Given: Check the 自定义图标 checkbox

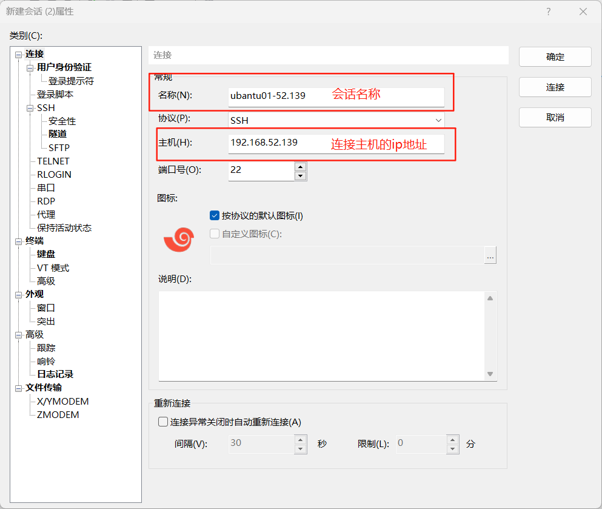Looking at the screenshot, I should click(x=215, y=234).
